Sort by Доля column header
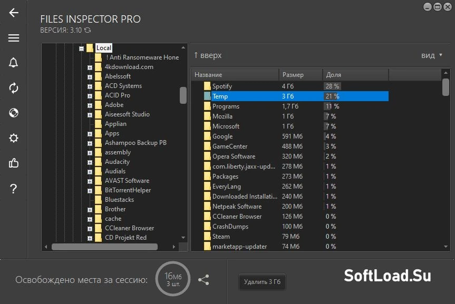 355,75
